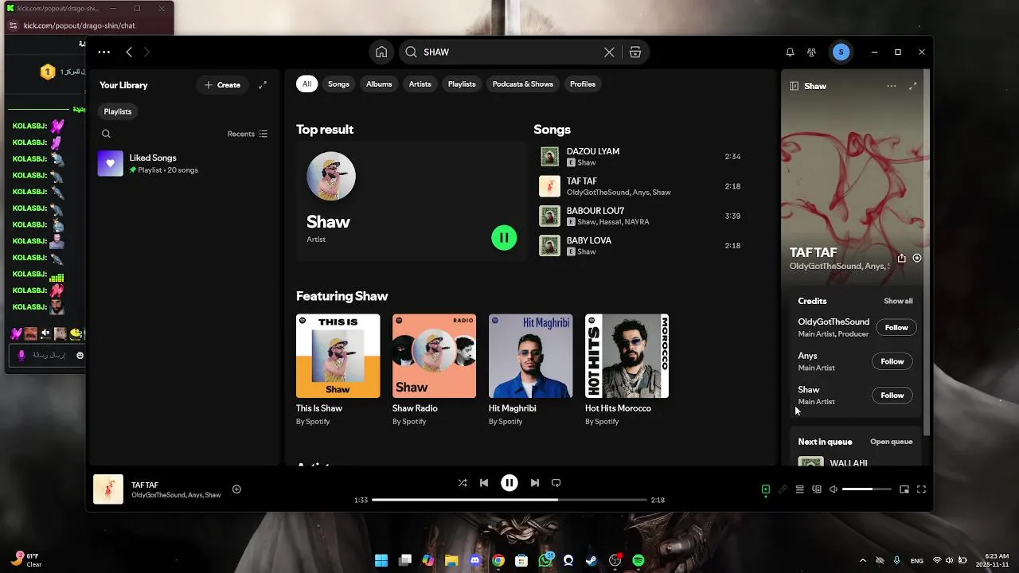Open WhatsApp from the Windows taskbar
Screen dimensions: 1019x573
pyautogui.click(x=545, y=560)
